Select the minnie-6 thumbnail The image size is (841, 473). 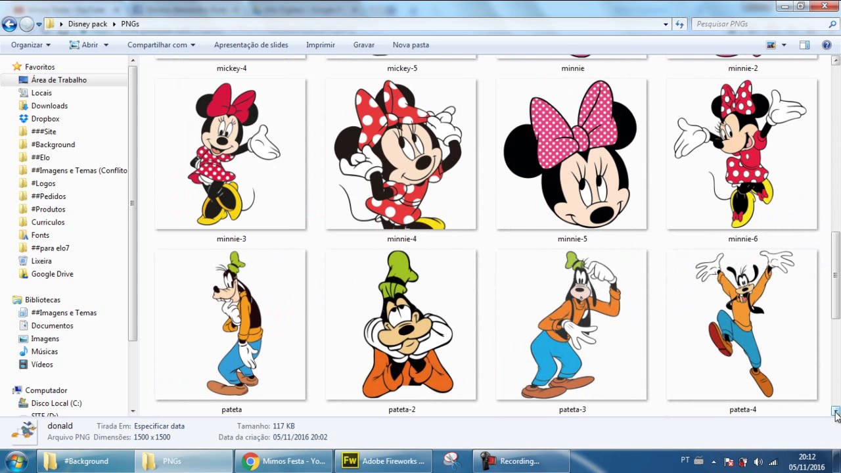[742, 154]
